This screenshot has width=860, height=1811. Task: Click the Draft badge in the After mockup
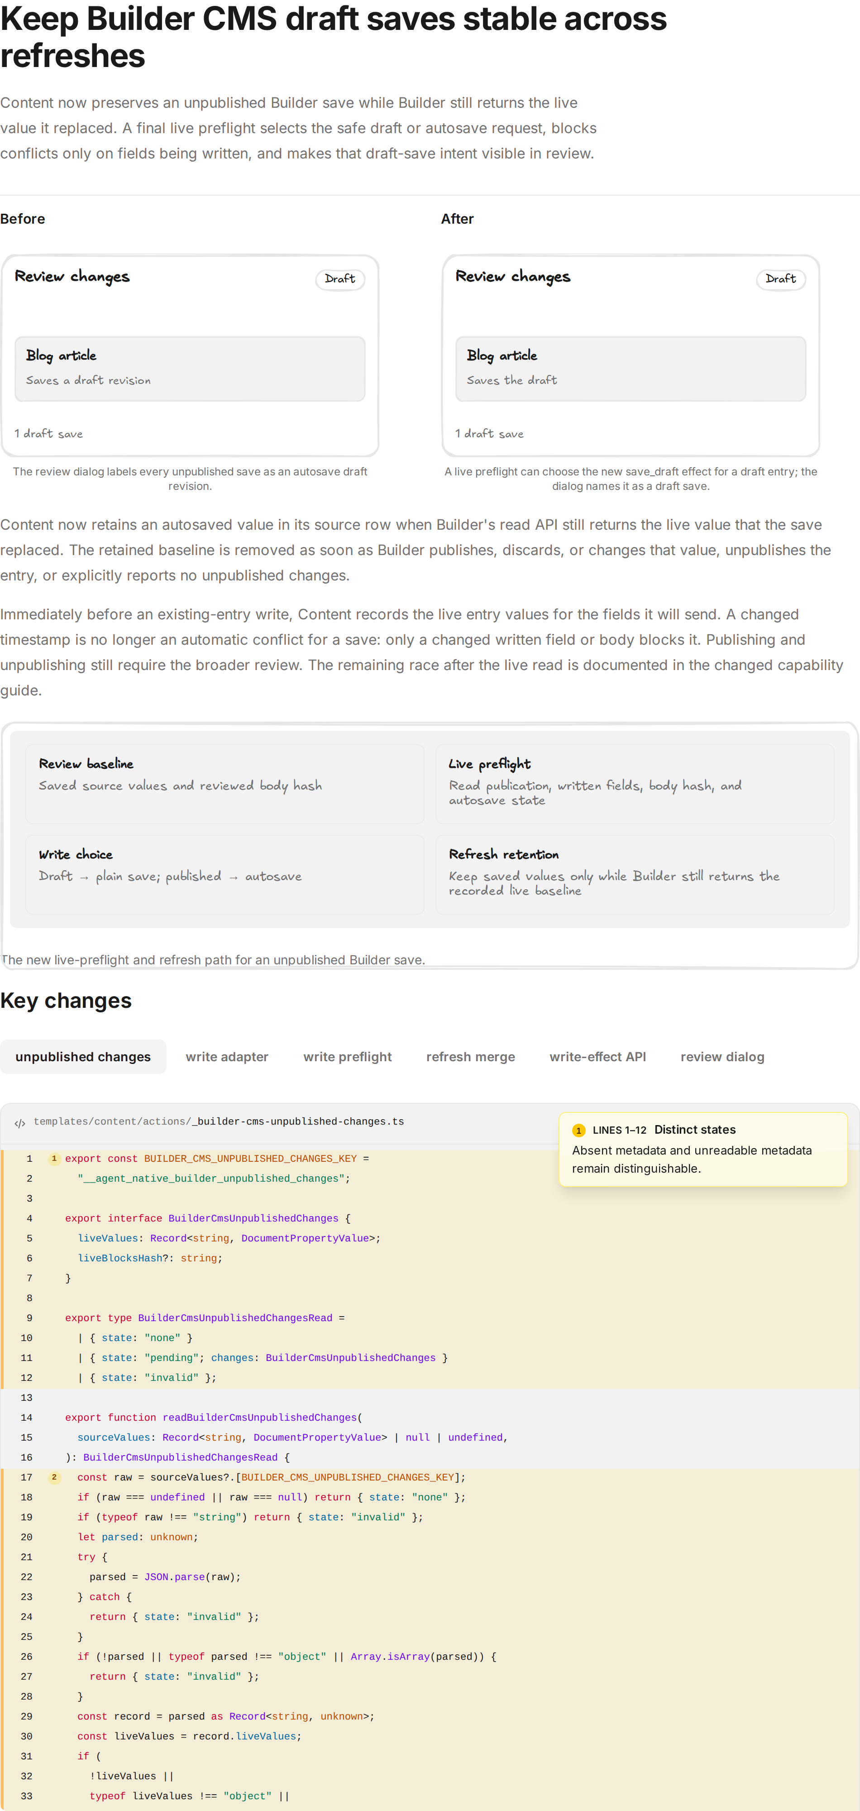point(781,279)
